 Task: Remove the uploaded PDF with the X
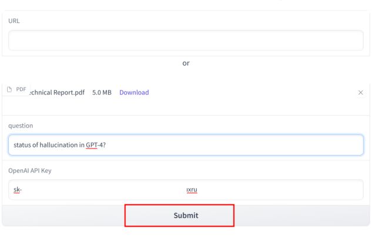[360, 93]
